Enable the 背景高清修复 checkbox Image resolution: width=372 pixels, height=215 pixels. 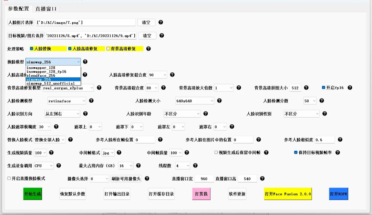coord(108,49)
